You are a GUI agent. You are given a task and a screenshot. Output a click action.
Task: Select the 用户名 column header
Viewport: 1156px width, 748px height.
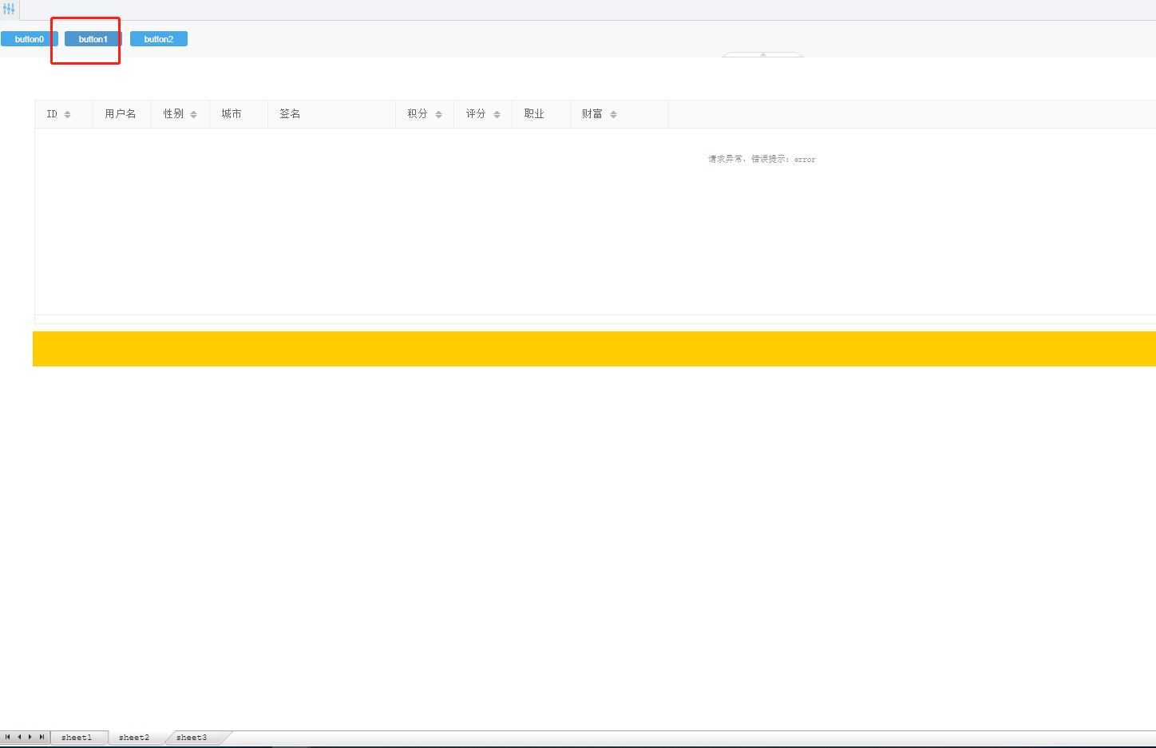(122, 114)
